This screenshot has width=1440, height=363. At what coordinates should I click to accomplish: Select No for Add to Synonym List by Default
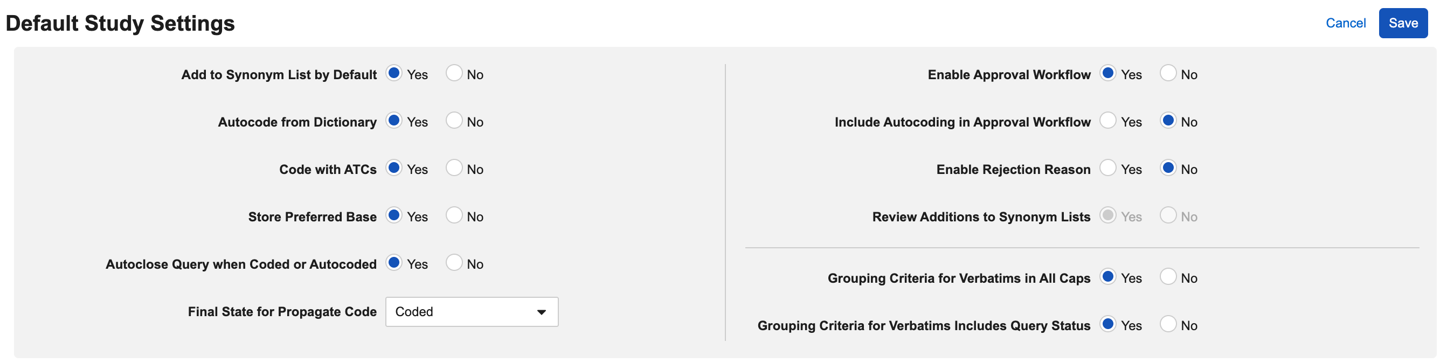coord(454,73)
